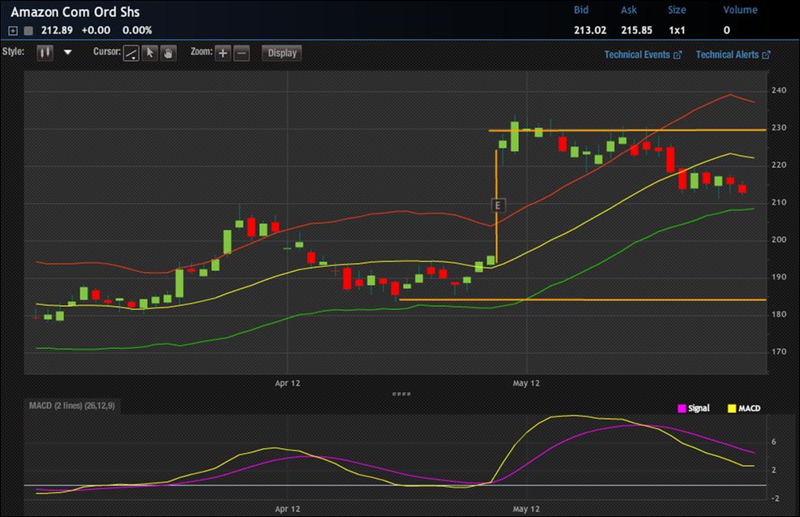Click the external link icon beside Technical Alerts
This screenshot has width=800, height=517.
pyautogui.click(x=767, y=54)
